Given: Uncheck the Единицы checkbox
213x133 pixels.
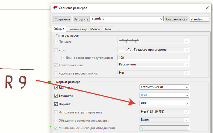Looking at the screenshot, I should pyautogui.click(x=56, y=88).
